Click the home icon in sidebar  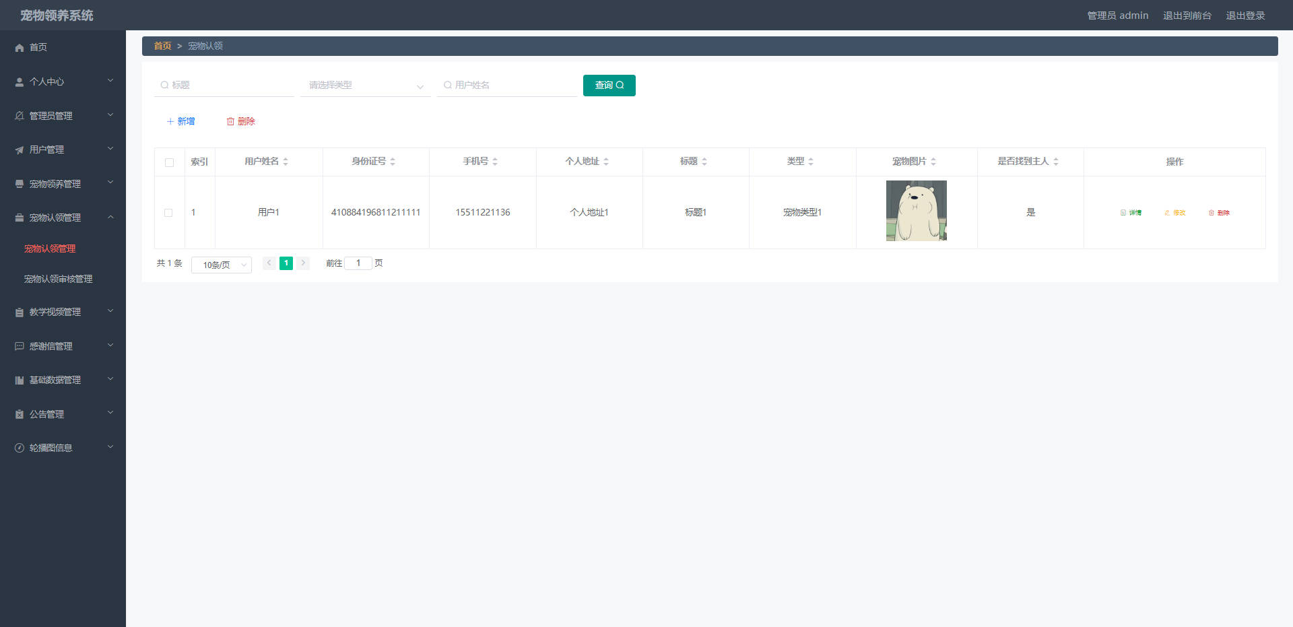20,48
